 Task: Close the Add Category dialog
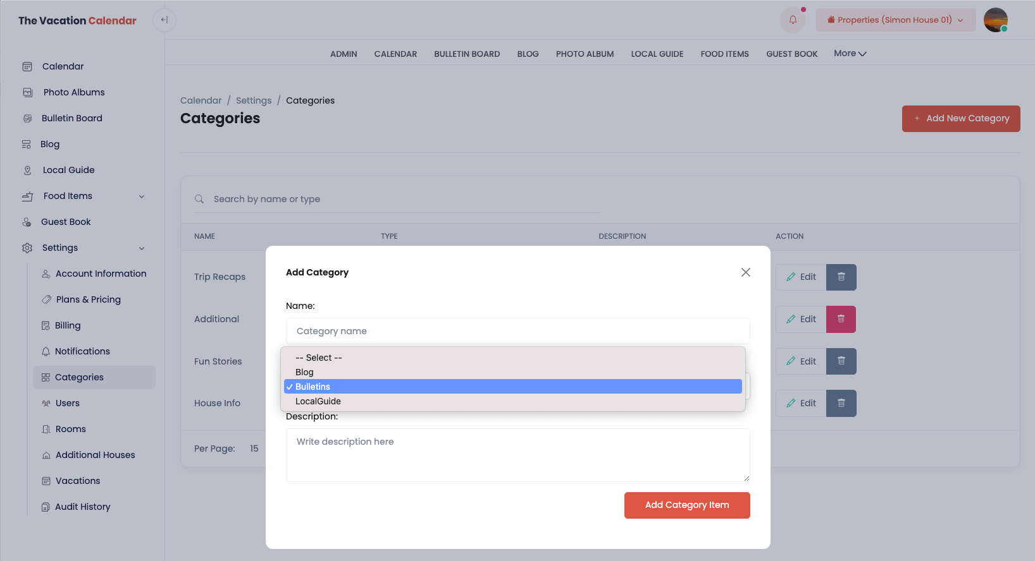pos(745,272)
